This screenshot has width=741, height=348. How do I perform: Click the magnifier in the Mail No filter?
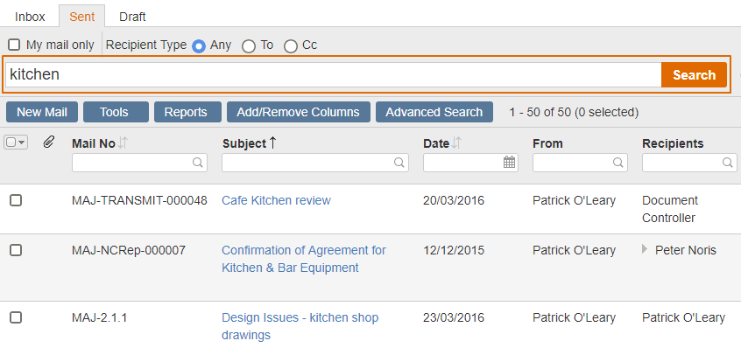point(198,163)
